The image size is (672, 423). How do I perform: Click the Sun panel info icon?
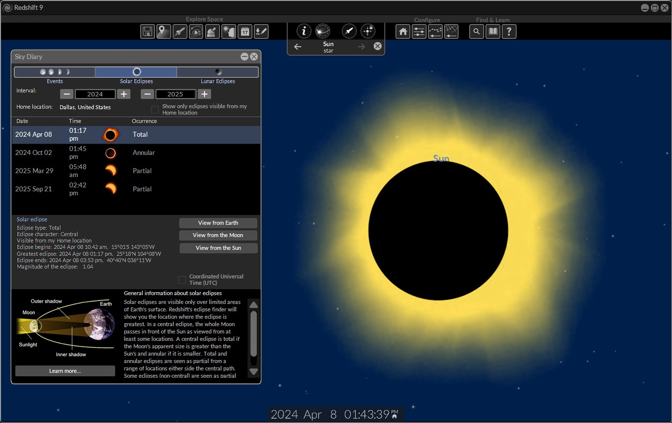pos(304,31)
